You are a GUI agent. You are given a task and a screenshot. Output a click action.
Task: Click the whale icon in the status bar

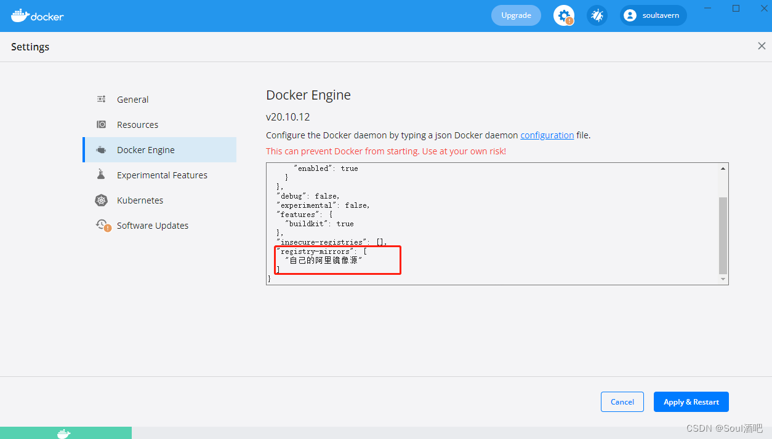pos(64,433)
